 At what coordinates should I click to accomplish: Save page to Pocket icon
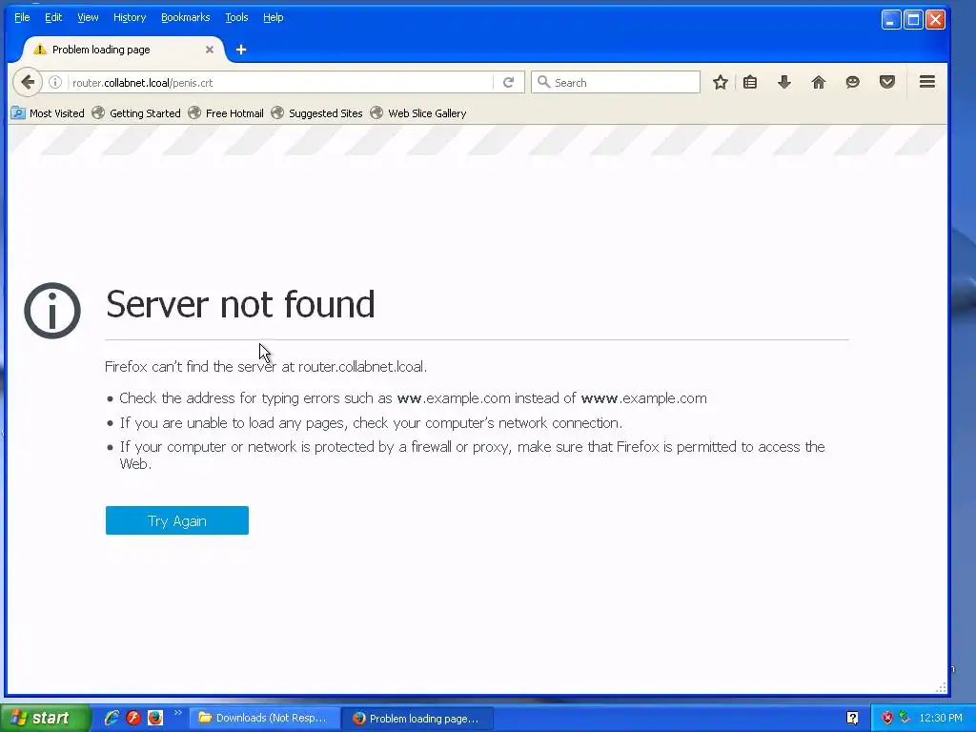(x=887, y=82)
